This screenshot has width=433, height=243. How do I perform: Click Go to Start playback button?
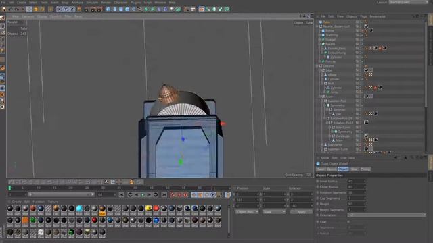click(122, 195)
